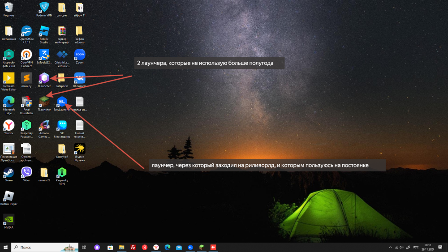Viewport: 448px width, 252px height.
Task: Launch the Яндекс Музыка shortcut
Action: point(79,153)
